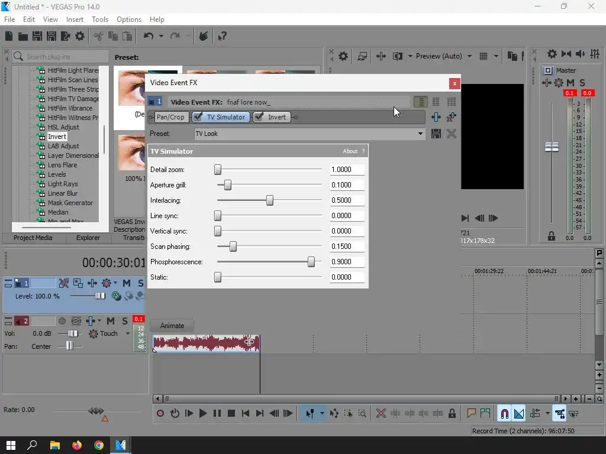
Task: Toggle Master bus Mute
Action: [570, 83]
